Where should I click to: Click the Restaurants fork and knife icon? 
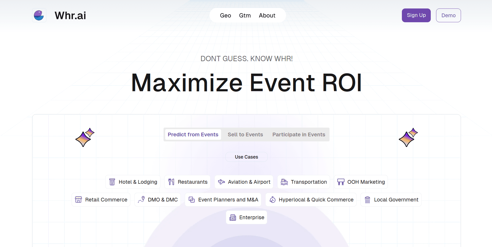coord(171,182)
